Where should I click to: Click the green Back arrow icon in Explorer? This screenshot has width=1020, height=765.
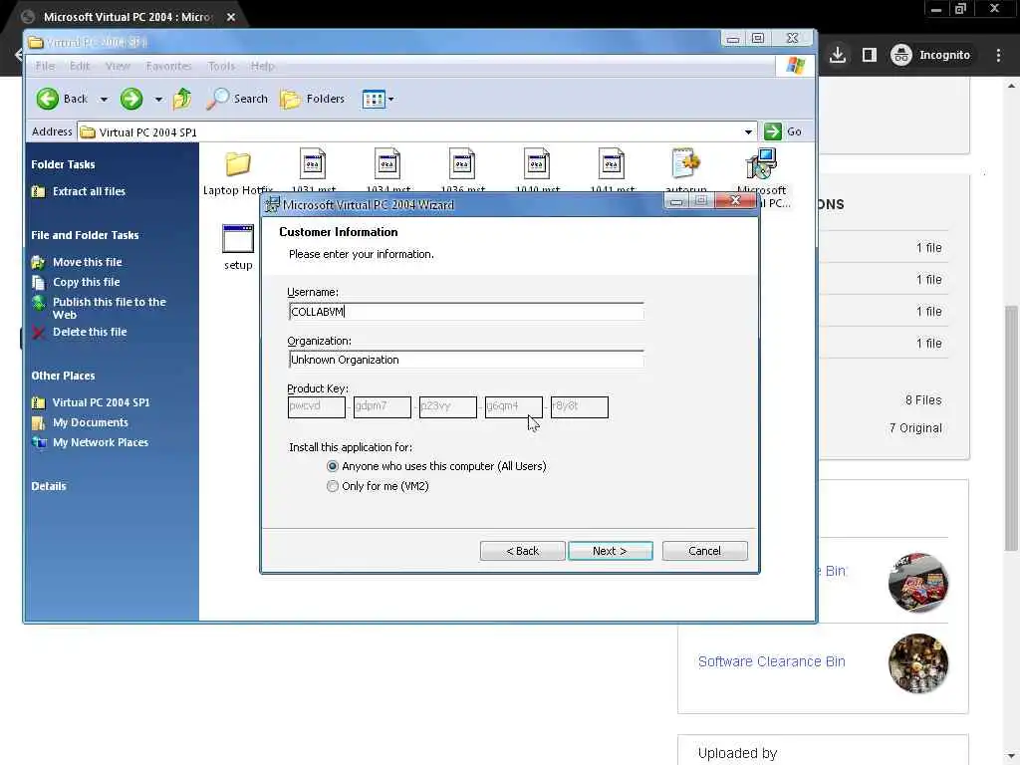point(48,99)
